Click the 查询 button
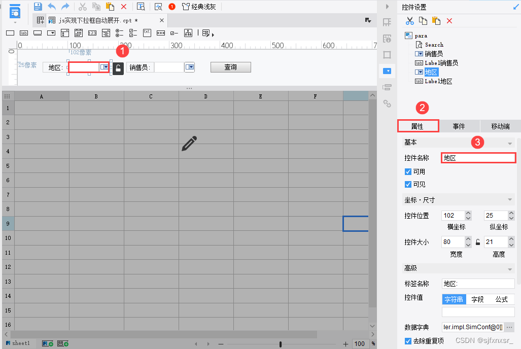The image size is (521, 349). point(231,67)
